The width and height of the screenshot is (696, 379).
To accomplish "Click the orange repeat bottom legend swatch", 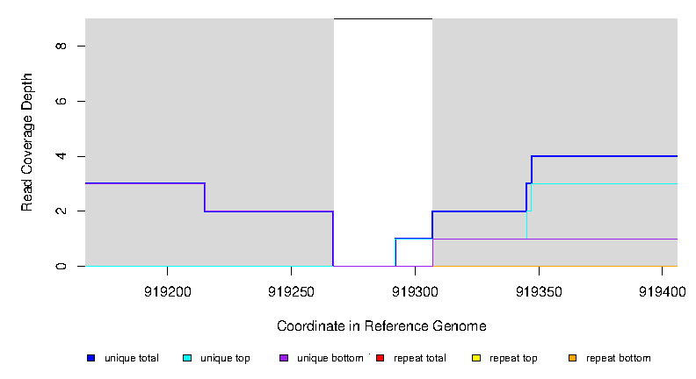I will (x=572, y=358).
